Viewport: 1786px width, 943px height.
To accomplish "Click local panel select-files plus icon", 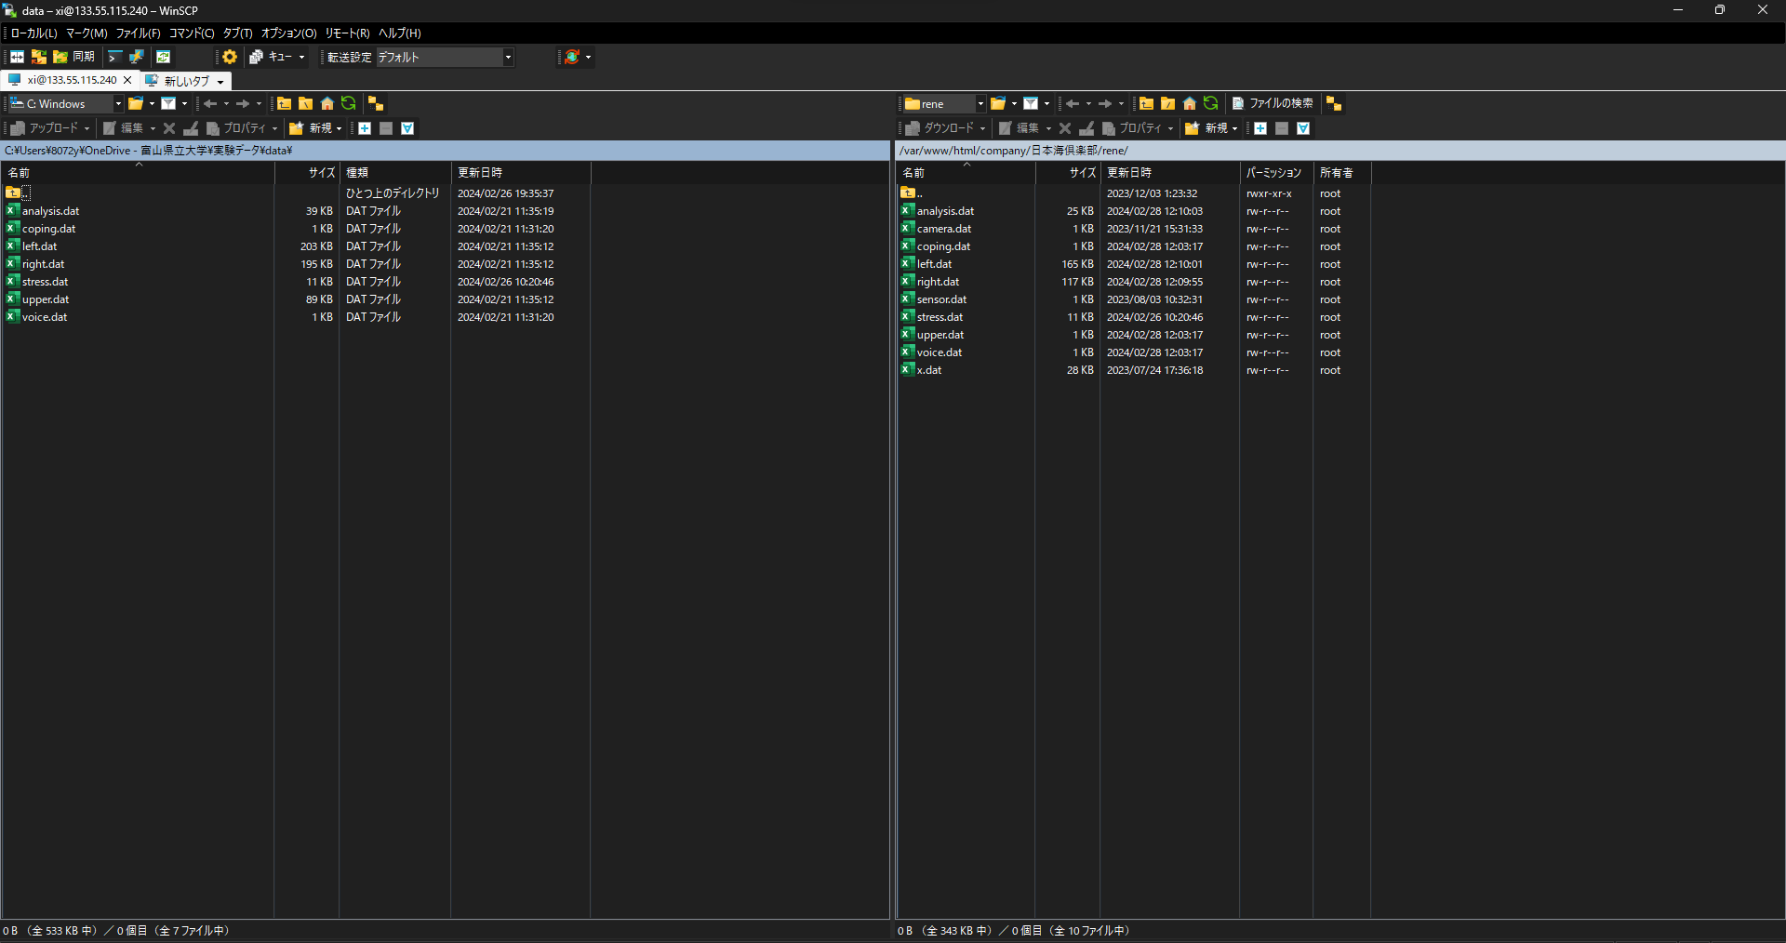I will (x=365, y=128).
